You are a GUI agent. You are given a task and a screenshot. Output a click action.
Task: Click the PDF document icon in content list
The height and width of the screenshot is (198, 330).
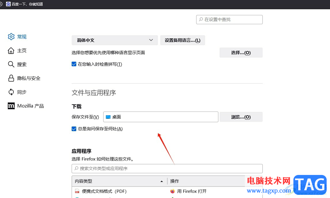(x=77, y=191)
